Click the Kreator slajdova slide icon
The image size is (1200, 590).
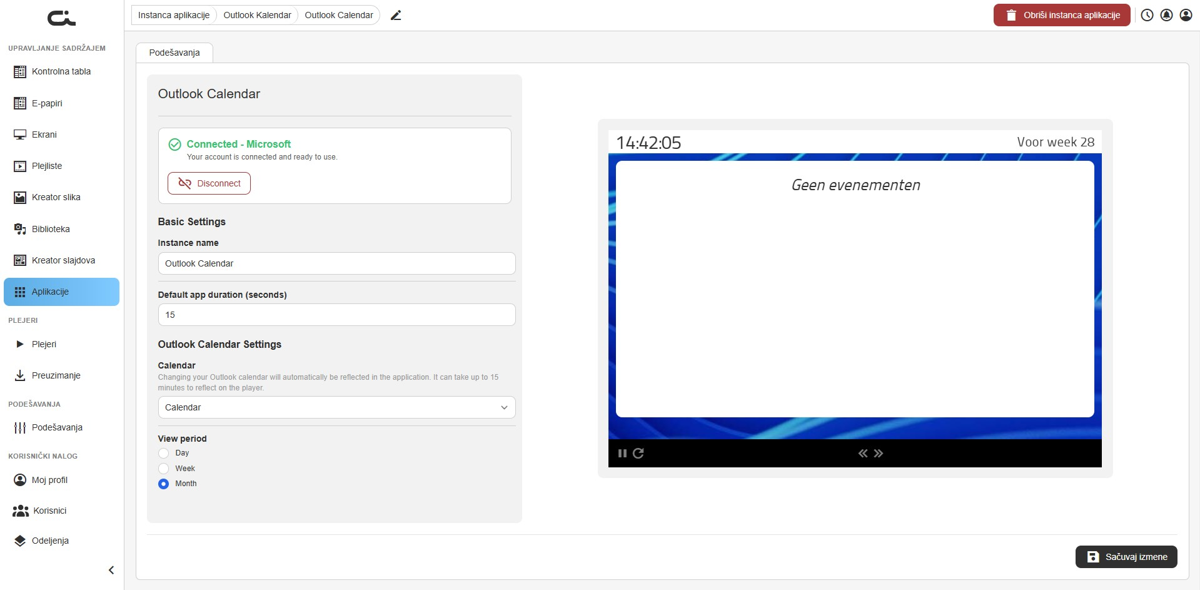click(20, 260)
